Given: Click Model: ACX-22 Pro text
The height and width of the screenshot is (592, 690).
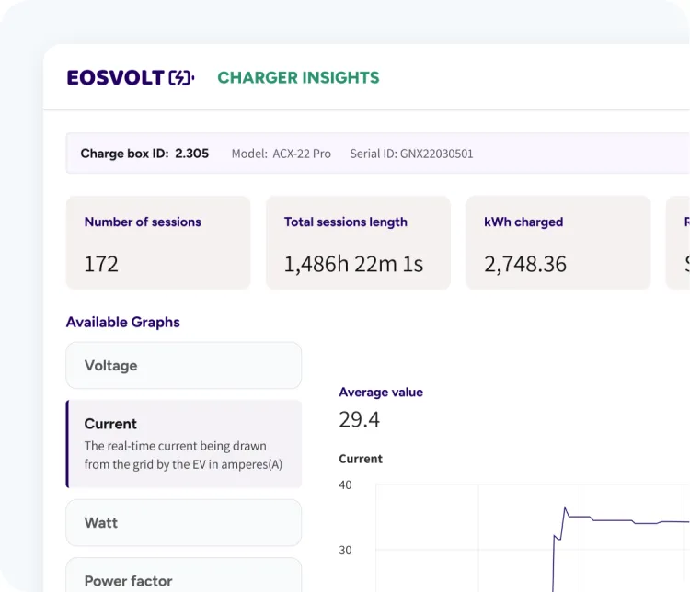Looking at the screenshot, I should 282,154.
